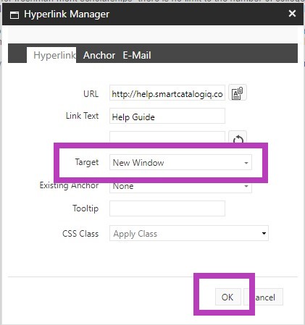Click the Link Text field containing Help Guide

click(167, 116)
